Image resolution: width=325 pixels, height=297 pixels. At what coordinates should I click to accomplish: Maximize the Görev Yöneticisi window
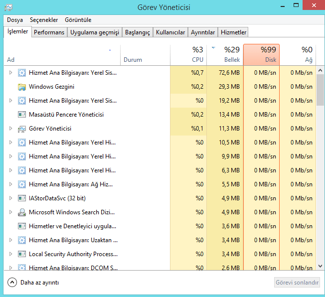[296, 5]
